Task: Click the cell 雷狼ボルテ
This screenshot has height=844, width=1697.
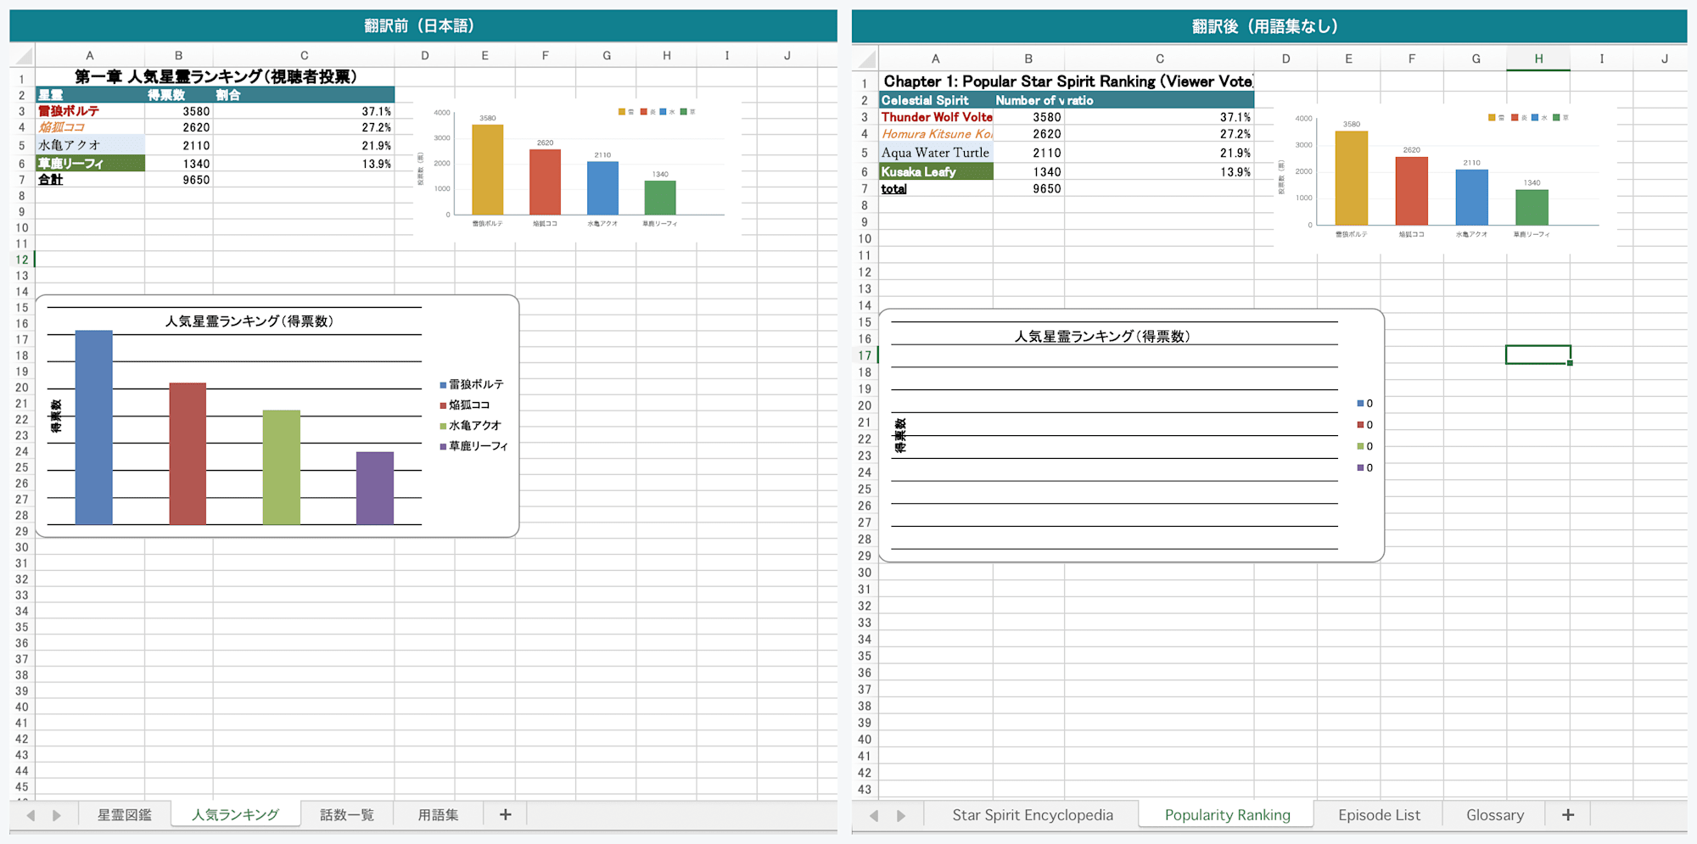Action: [x=90, y=111]
